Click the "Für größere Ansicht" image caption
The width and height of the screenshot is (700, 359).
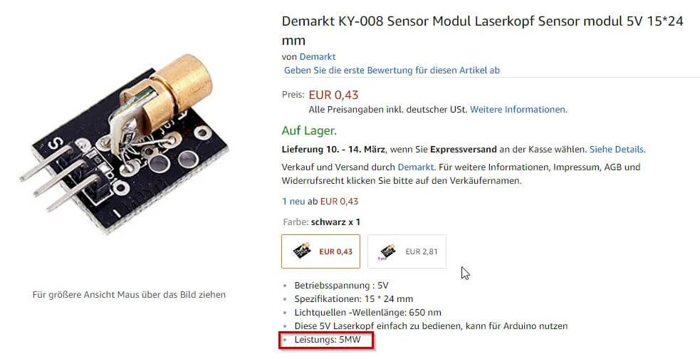tap(129, 294)
